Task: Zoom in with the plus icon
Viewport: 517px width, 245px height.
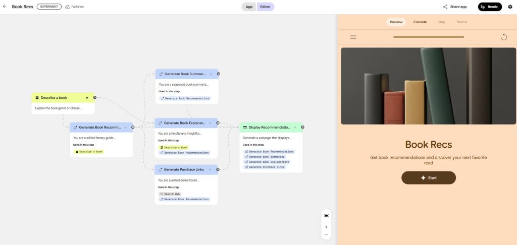Action: point(326,227)
